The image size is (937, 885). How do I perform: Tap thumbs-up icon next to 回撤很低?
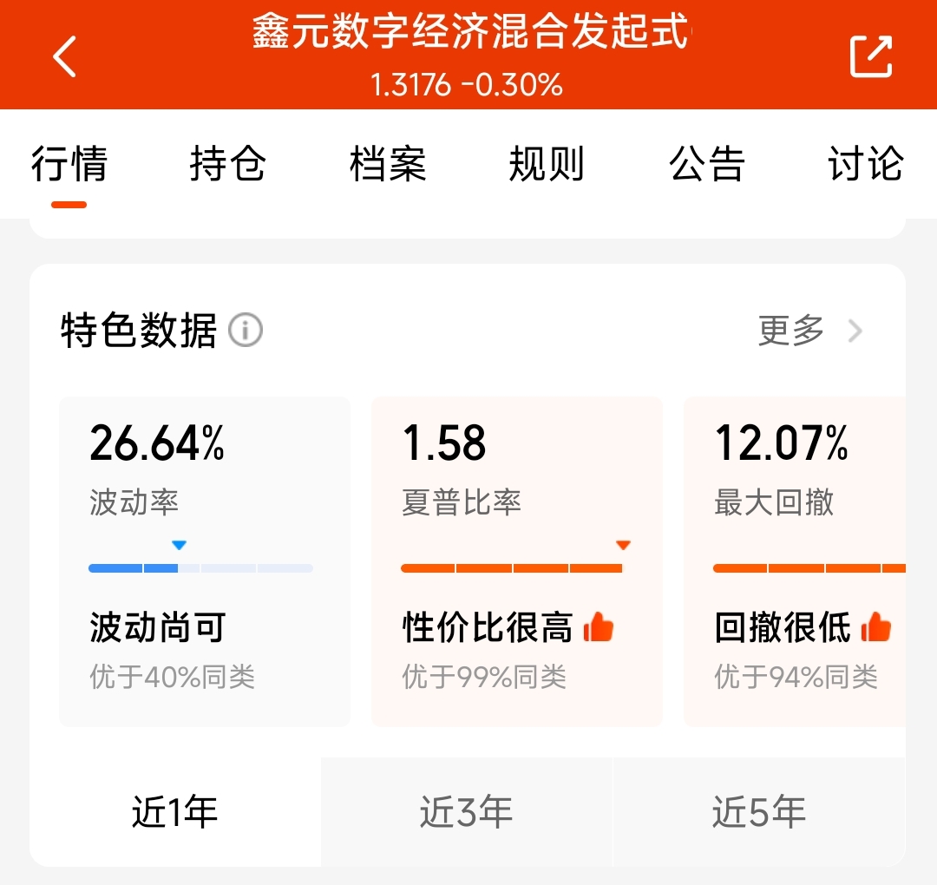point(876,626)
